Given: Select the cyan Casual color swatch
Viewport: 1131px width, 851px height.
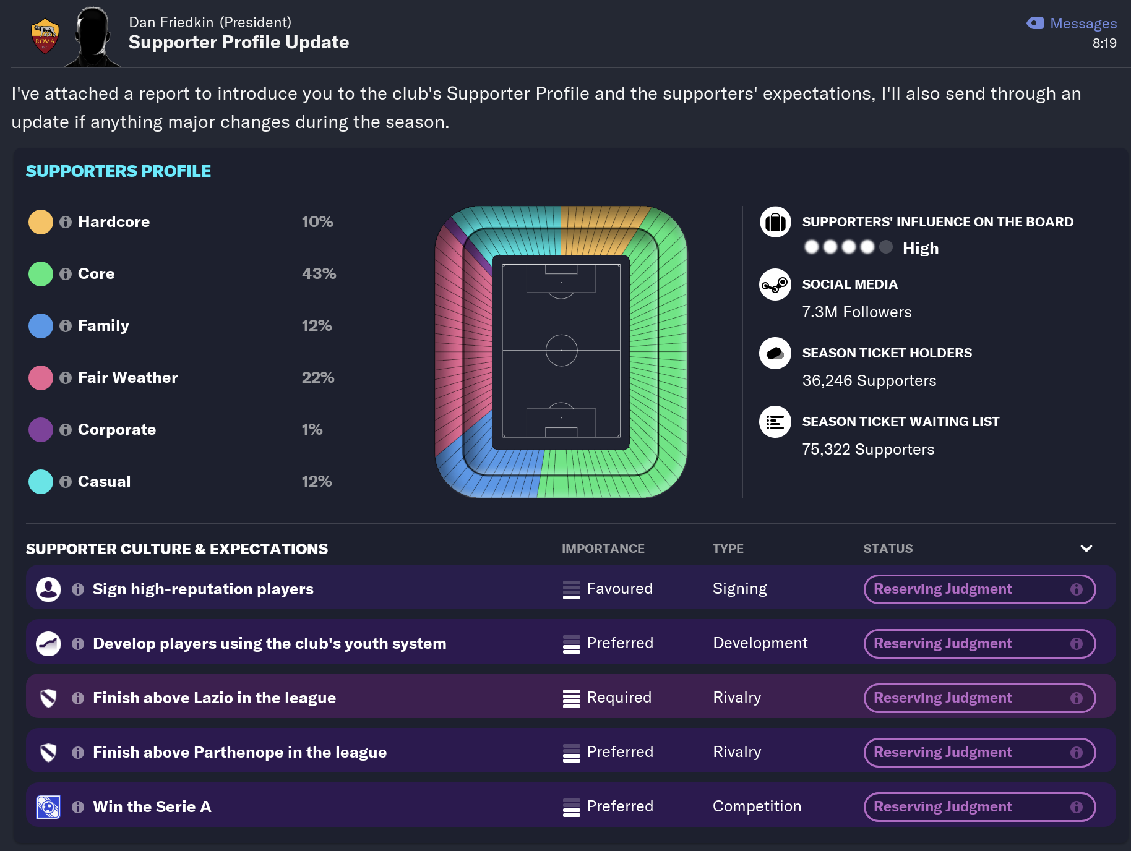Looking at the screenshot, I should pos(41,482).
